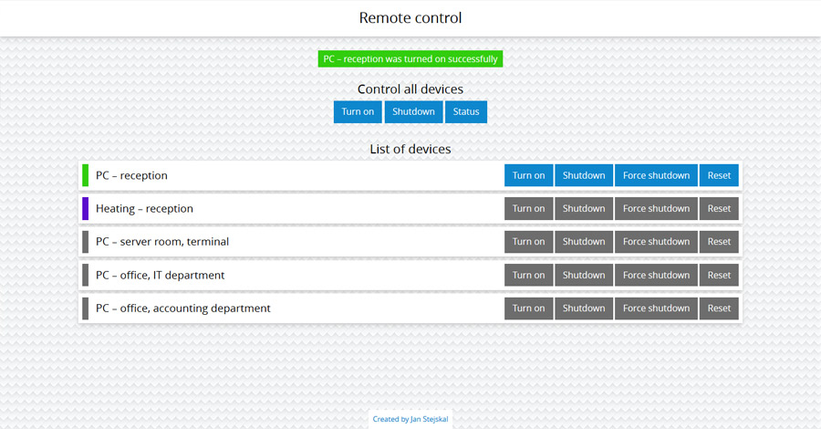Force shutdown PC – reception

coord(656,175)
